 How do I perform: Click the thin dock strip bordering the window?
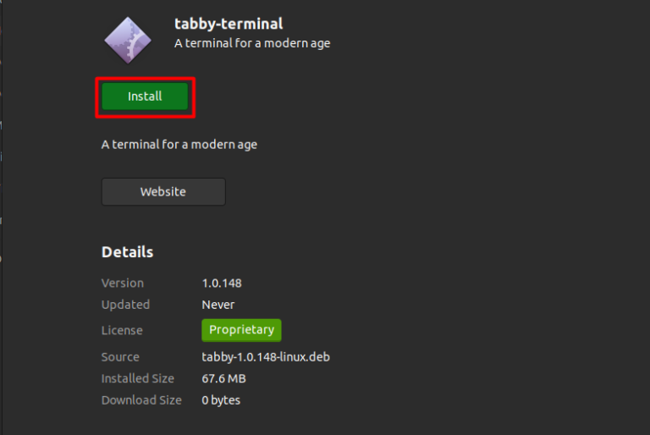point(1,217)
